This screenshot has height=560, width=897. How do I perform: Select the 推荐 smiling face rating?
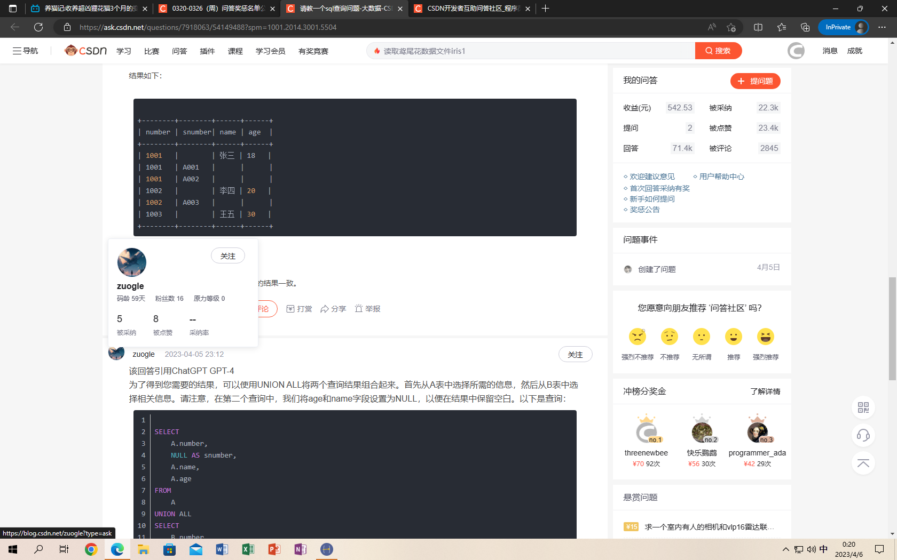(x=734, y=337)
